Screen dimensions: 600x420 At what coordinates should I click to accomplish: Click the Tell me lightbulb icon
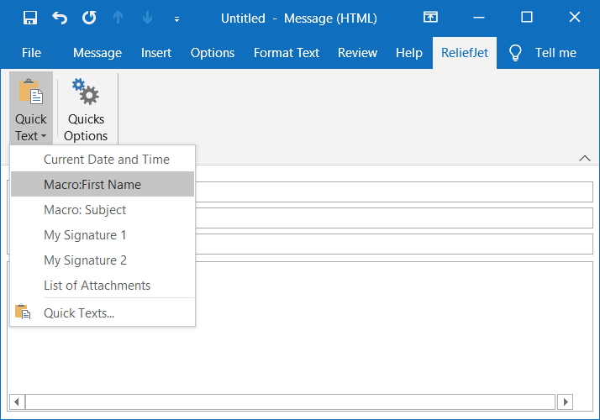(515, 53)
